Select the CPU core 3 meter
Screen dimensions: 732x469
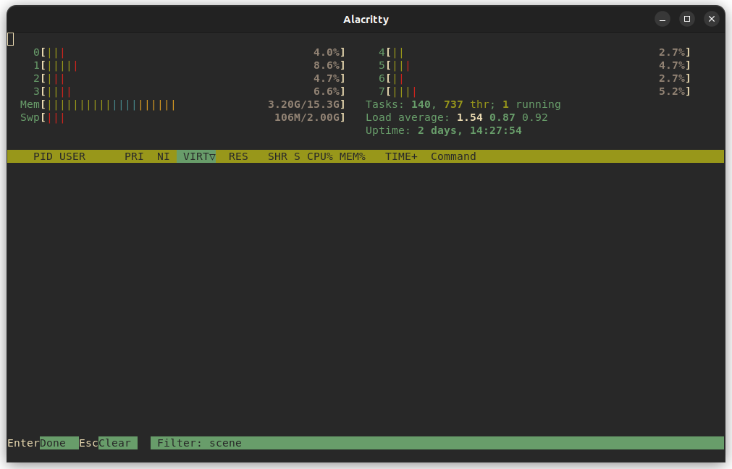[188, 91]
